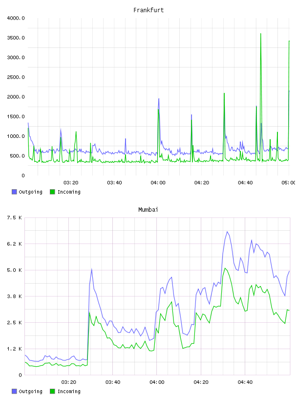Screen dimensions: 297x399
Task: Toggle the Outgoing label in Frankfurt legend
Action: (x=30, y=192)
